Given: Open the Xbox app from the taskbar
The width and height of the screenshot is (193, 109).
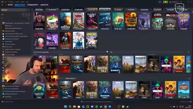Looking at the screenshot, I should pos(123,107).
